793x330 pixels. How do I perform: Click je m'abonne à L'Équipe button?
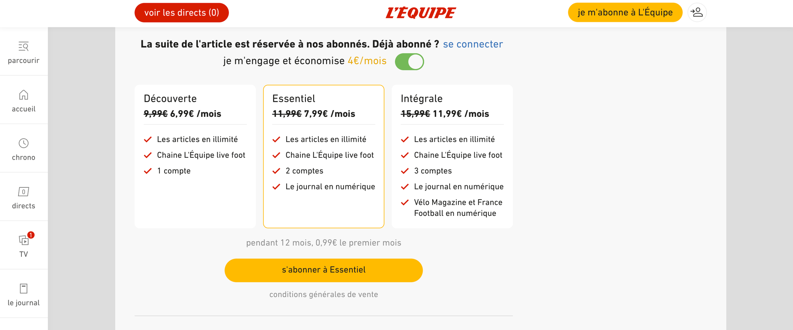click(625, 12)
